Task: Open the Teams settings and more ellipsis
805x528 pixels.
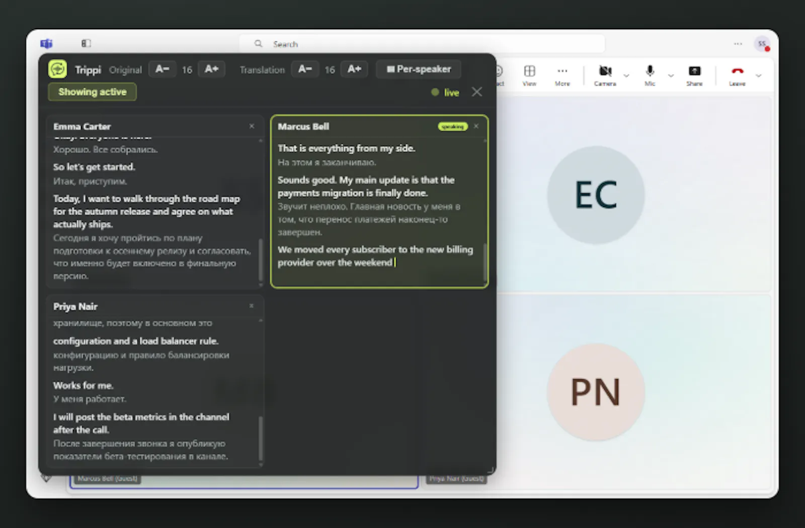Action: [x=738, y=44]
